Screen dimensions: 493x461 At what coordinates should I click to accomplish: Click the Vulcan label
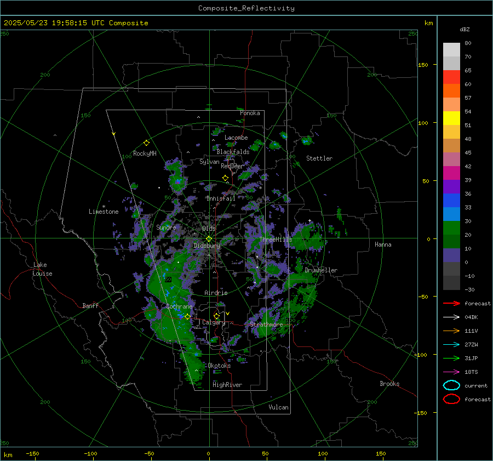pos(278,407)
